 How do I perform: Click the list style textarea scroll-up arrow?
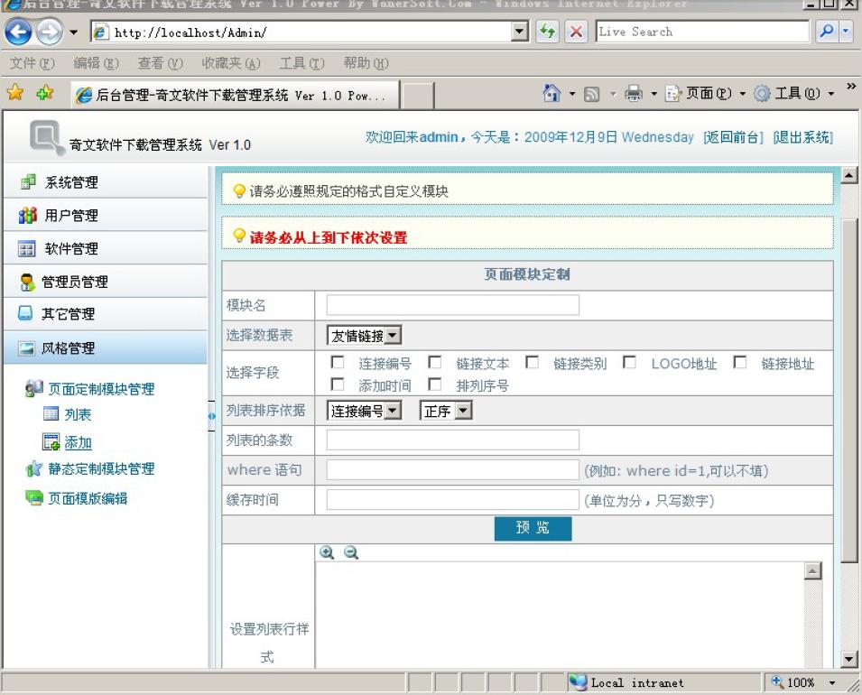[812, 570]
